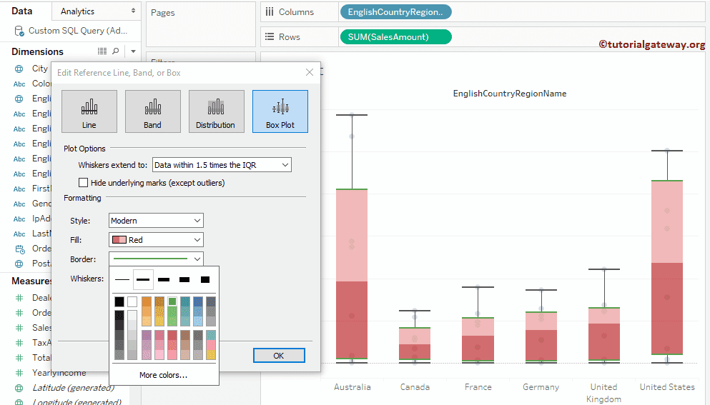Pick the black color swatch
Screen dimensions: 710x405
coord(119,301)
